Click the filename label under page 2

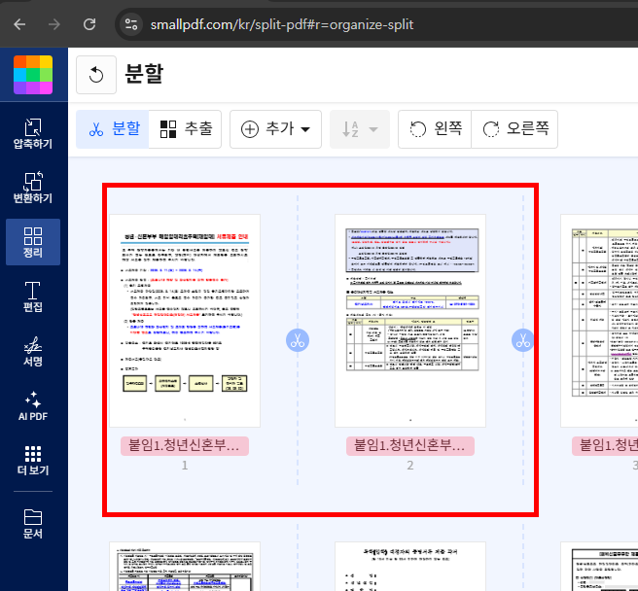click(410, 446)
